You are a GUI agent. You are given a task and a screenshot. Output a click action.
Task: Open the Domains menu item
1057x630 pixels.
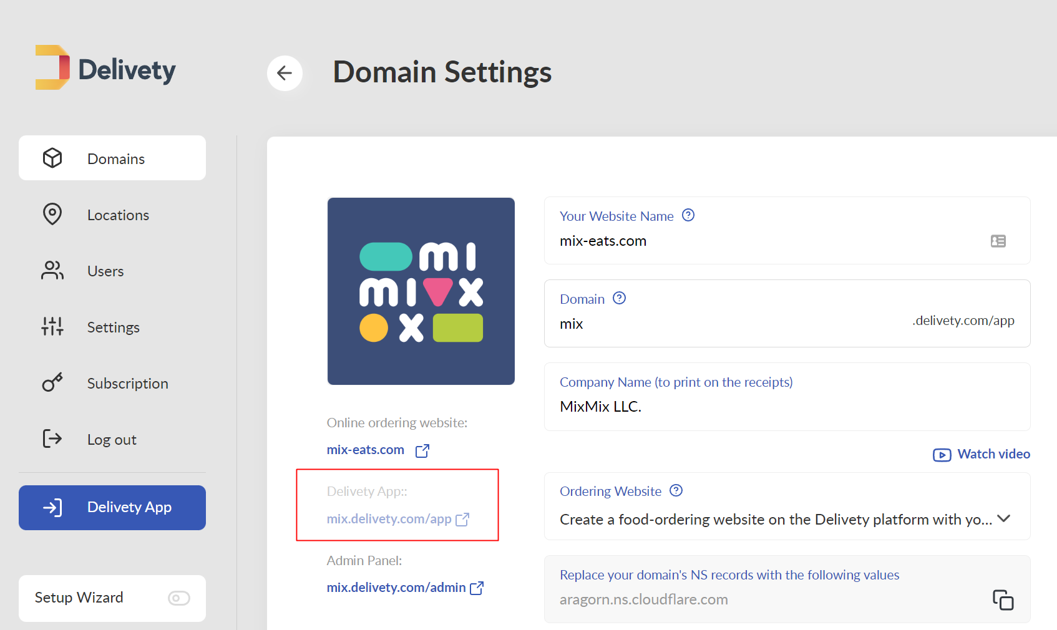click(112, 158)
